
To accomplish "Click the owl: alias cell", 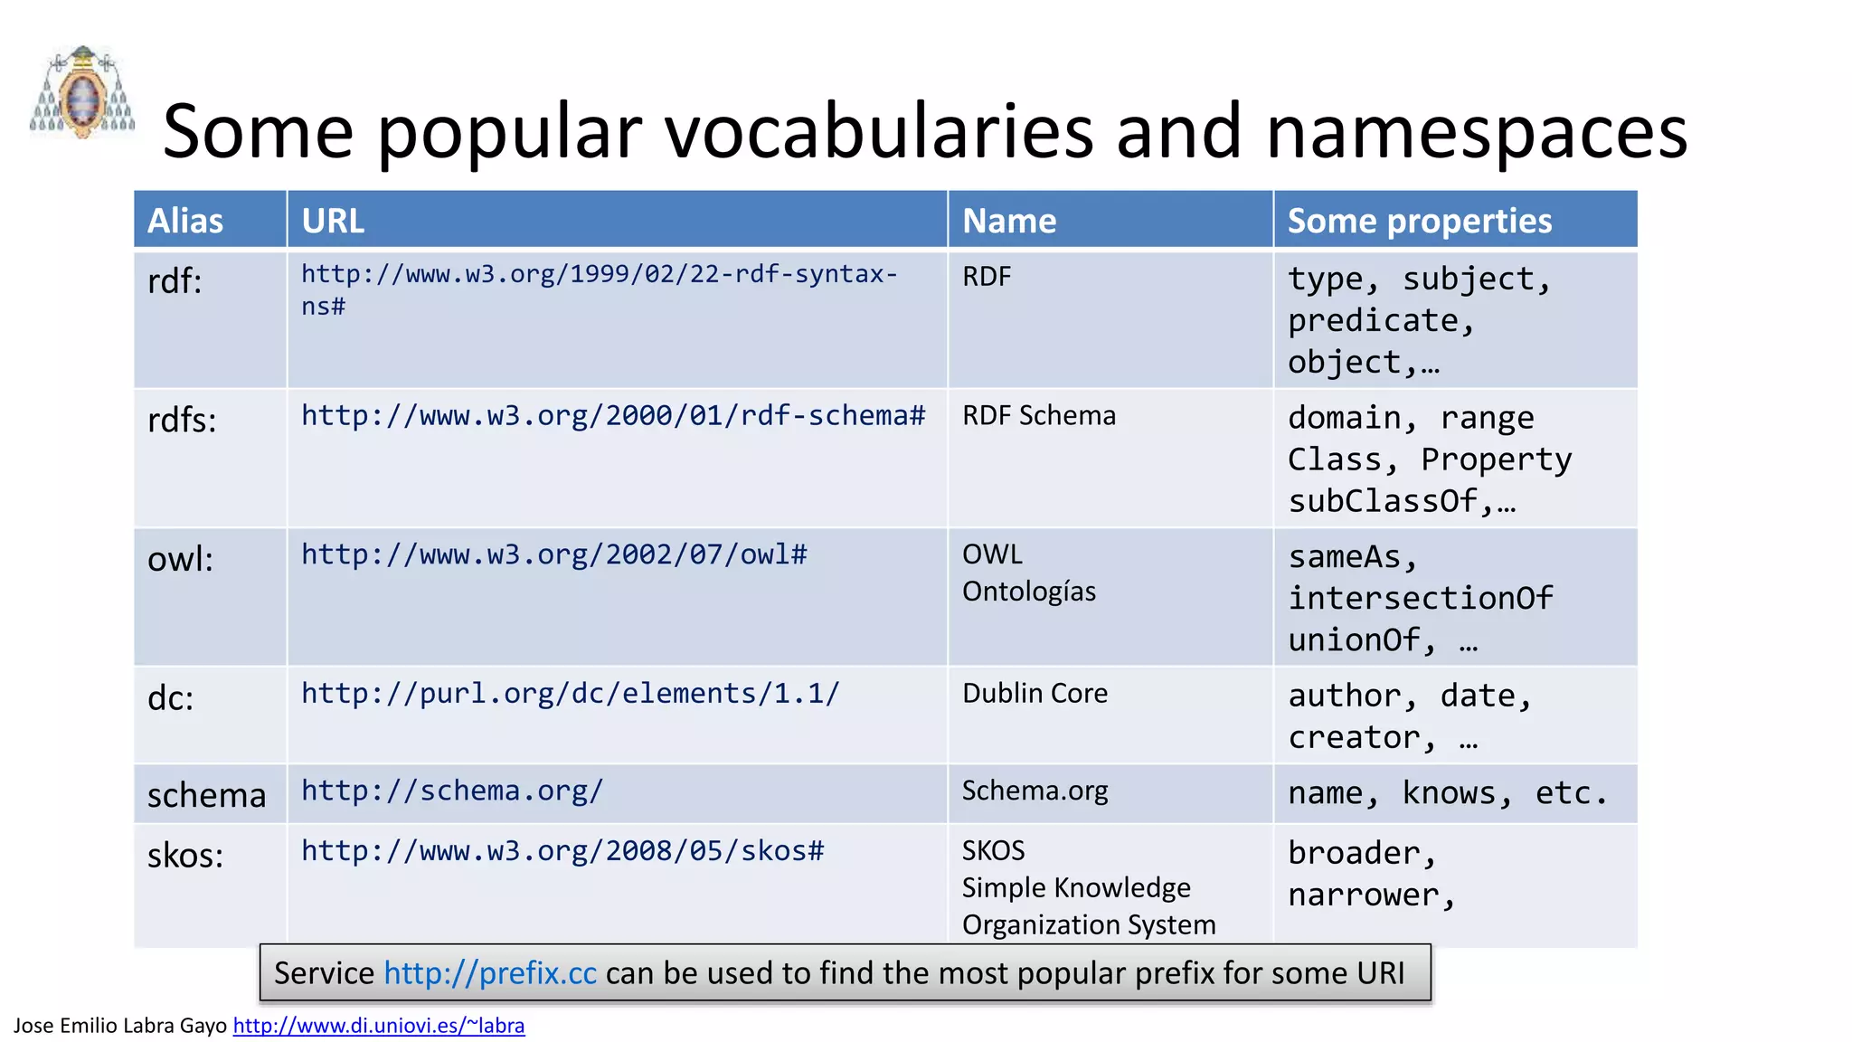I will pyautogui.click(x=180, y=560).
